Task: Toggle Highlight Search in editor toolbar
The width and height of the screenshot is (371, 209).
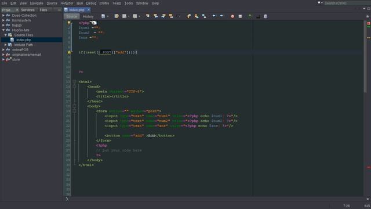Action: tap(171, 16)
